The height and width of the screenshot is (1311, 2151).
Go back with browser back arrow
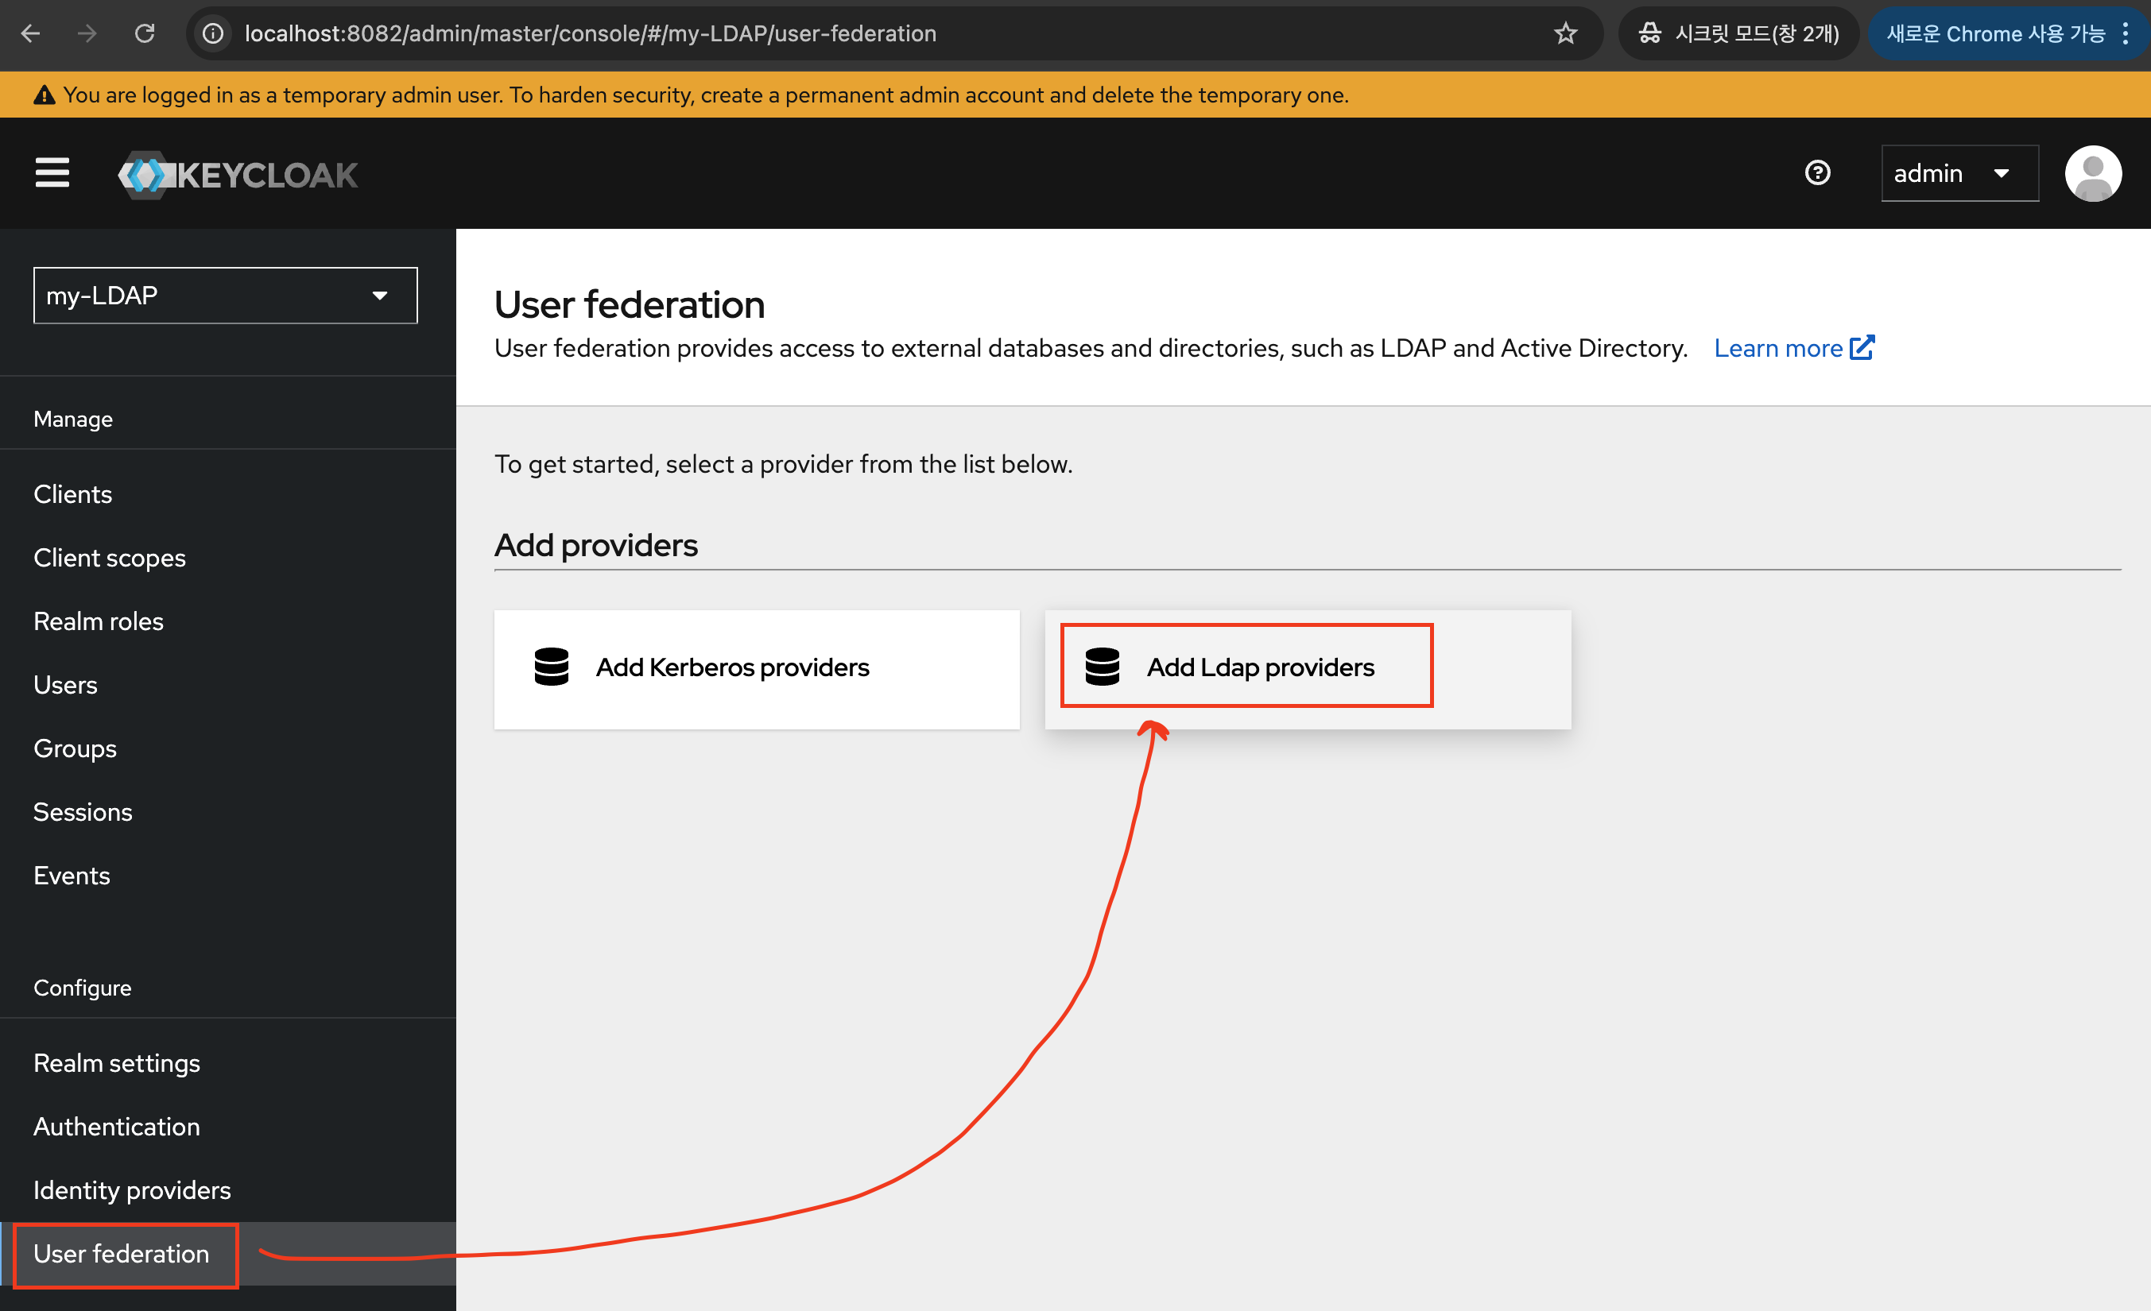30,34
